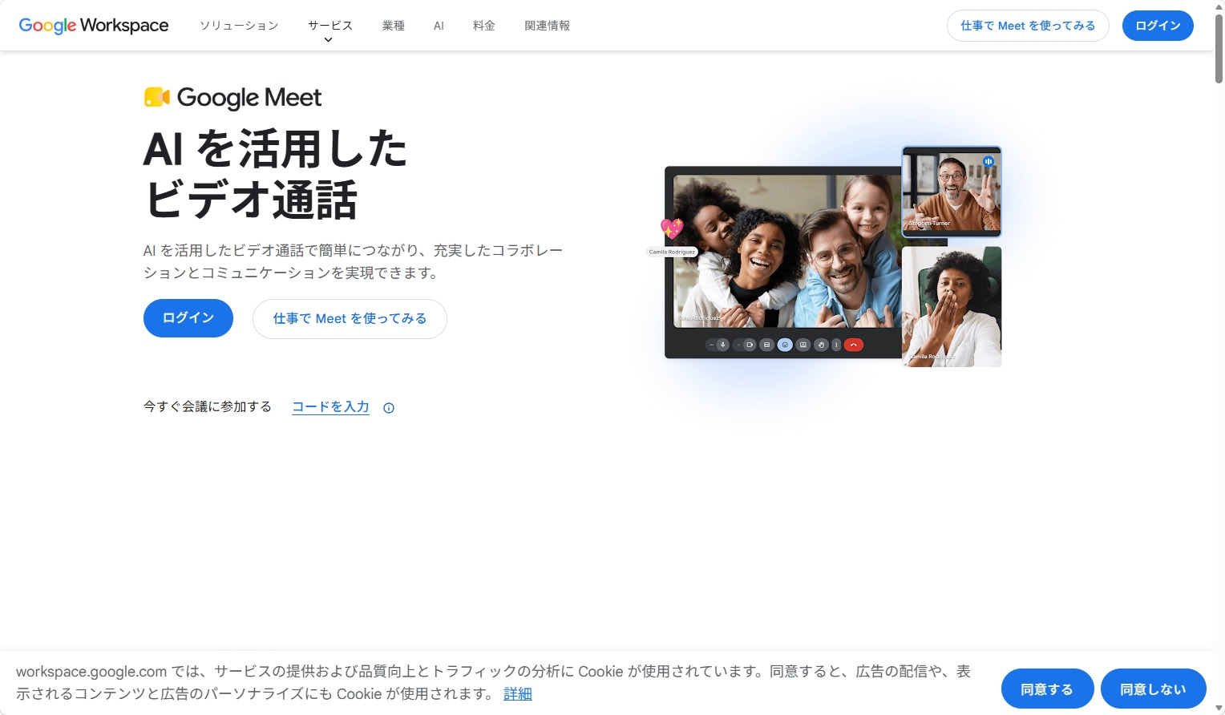Click the blue ログイン button under the headline

pyautogui.click(x=188, y=318)
